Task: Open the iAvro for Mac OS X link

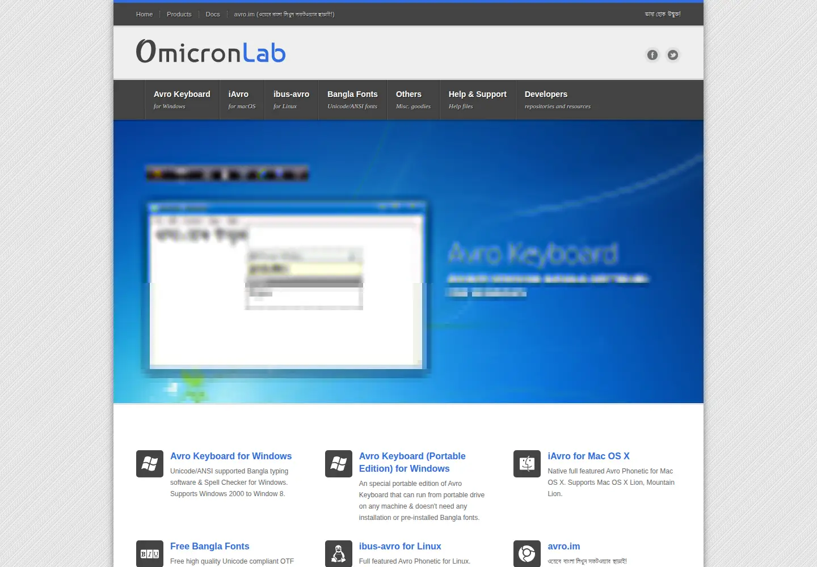Action: (x=589, y=456)
